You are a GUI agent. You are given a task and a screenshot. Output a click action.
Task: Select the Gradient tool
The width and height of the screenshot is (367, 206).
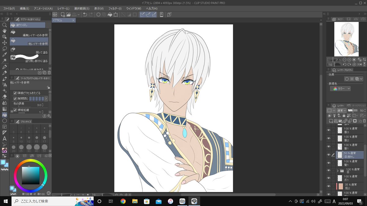[5, 109]
